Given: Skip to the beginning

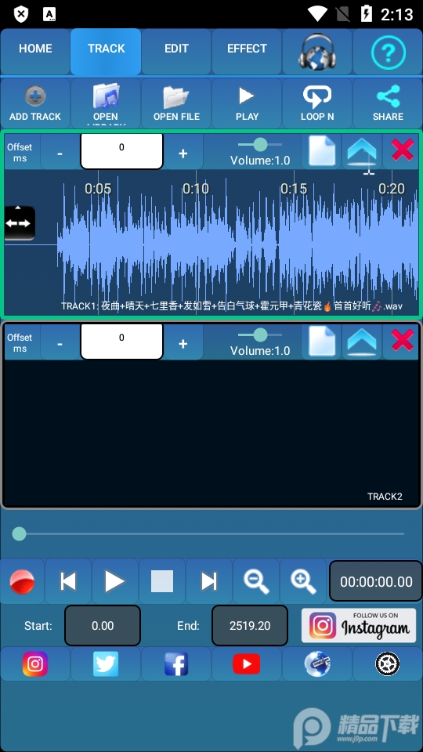Looking at the screenshot, I should [x=68, y=581].
